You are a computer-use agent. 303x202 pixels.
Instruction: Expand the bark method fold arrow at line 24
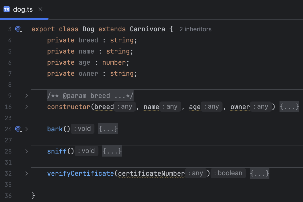(x=26, y=129)
